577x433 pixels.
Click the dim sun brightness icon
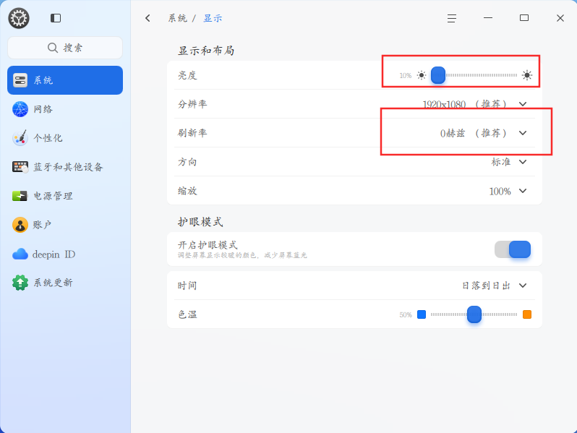coord(422,75)
